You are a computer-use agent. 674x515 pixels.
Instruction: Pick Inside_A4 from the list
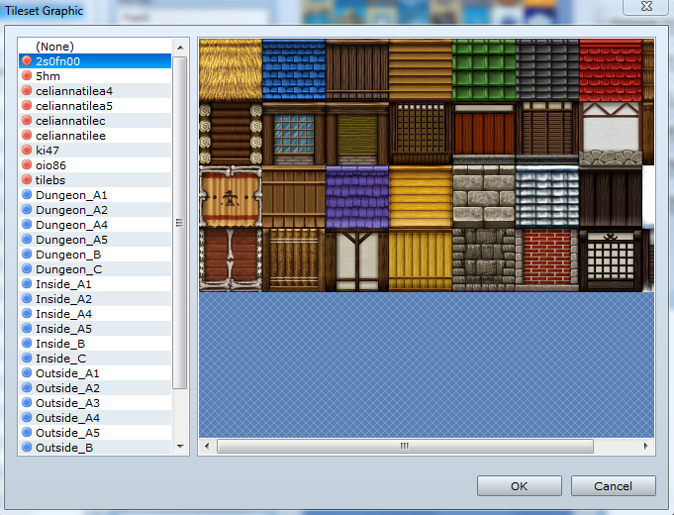click(95, 314)
